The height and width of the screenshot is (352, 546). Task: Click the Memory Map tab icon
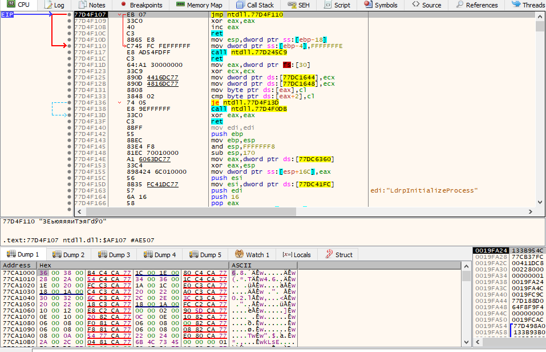pyautogui.click(x=180, y=5)
